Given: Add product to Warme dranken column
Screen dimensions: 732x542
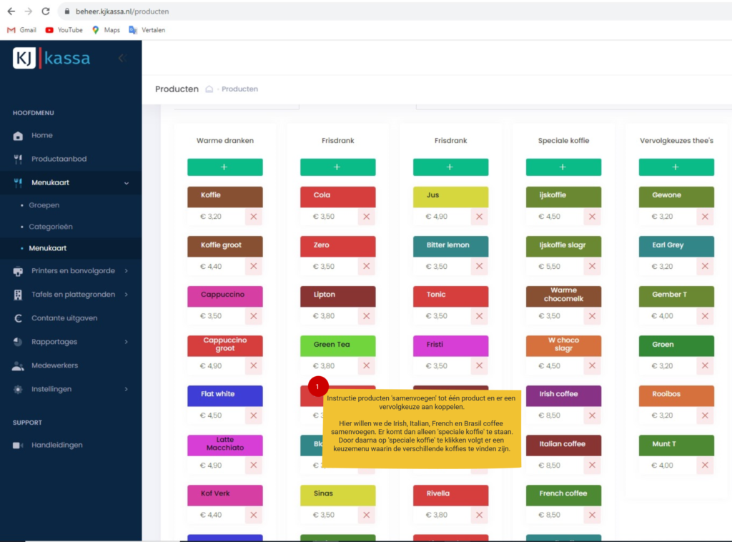Looking at the screenshot, I should pos(224,167).
